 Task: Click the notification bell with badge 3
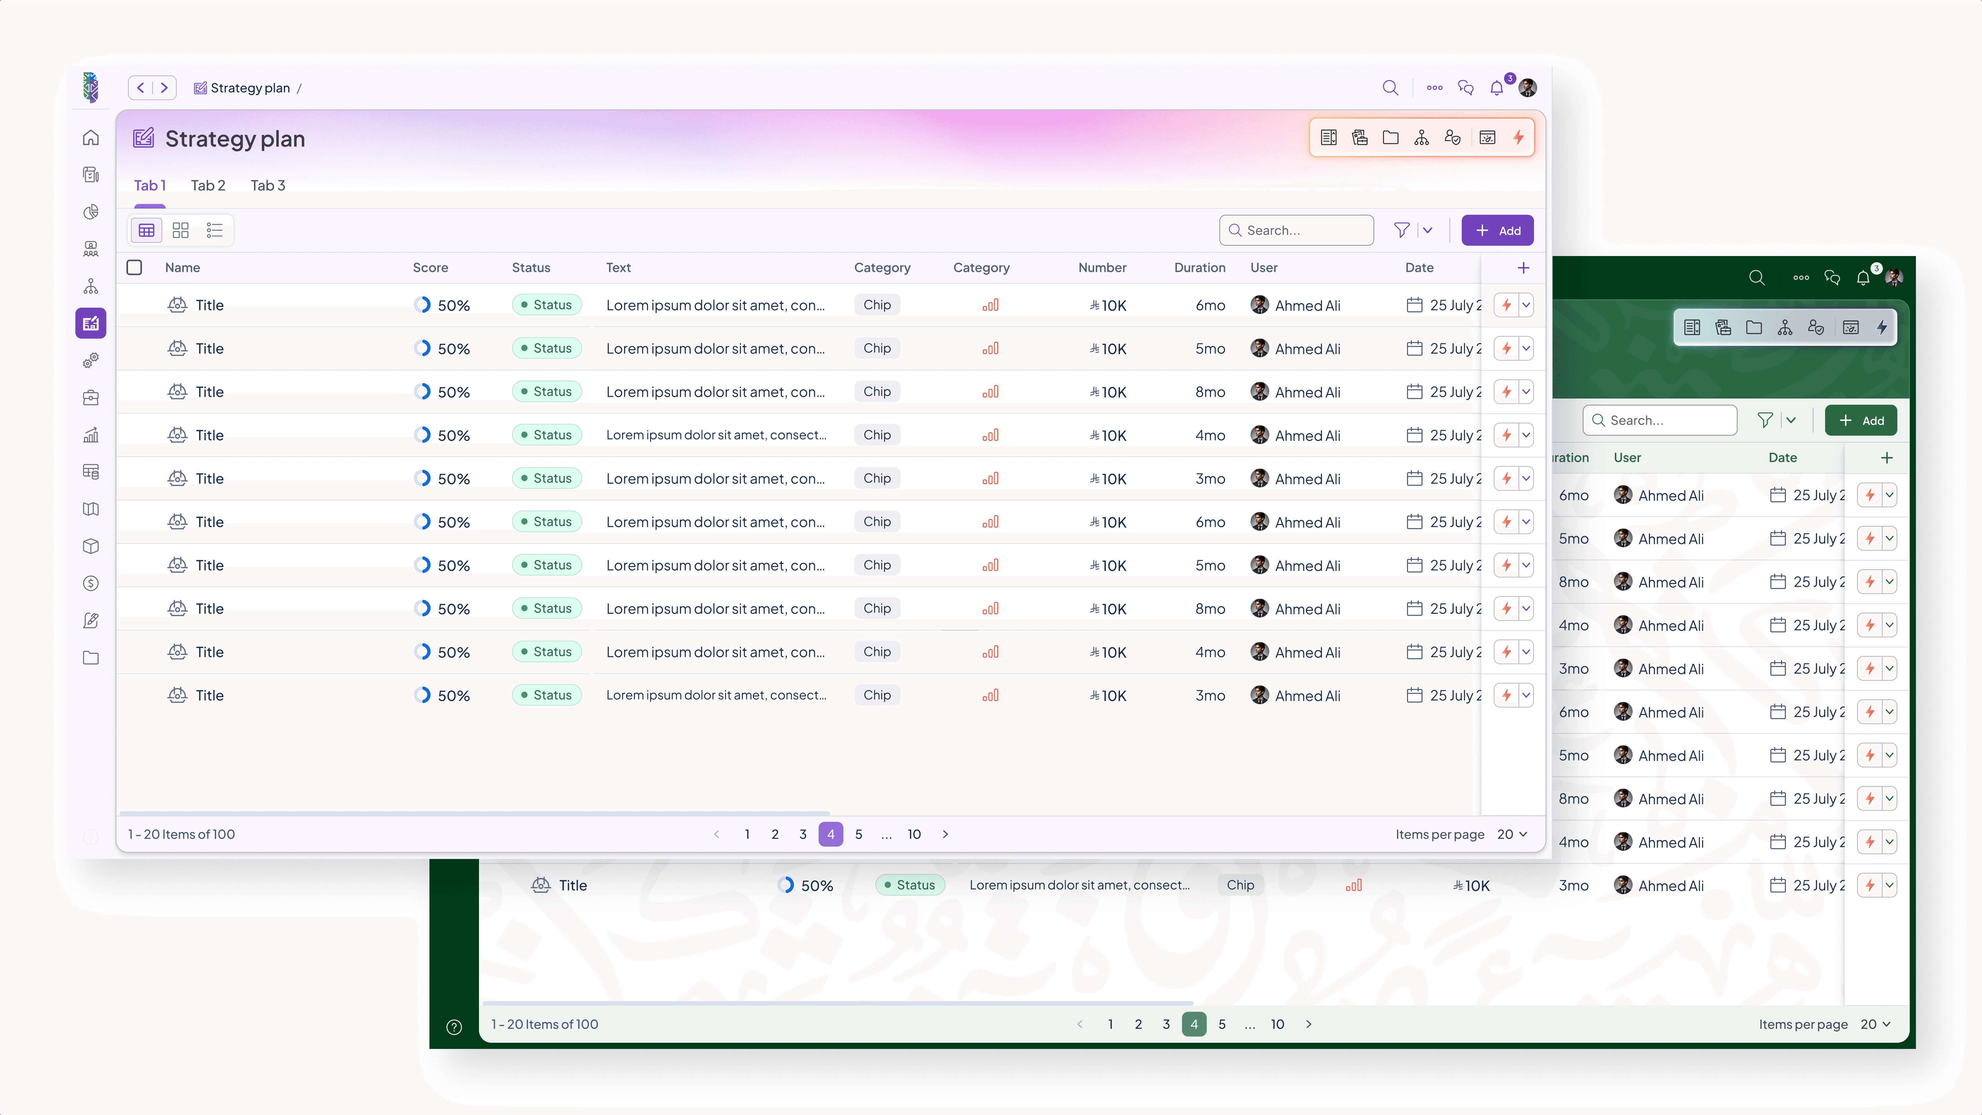coord(1496,88)
